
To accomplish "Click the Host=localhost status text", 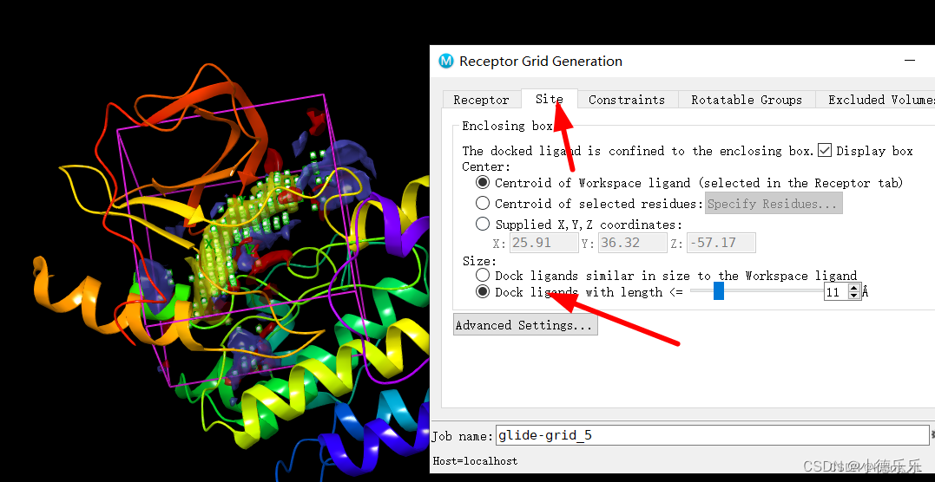I will (475, 460).
